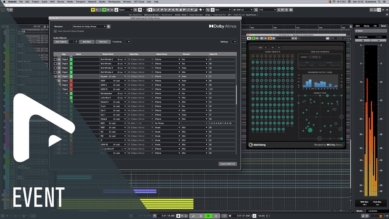Click the orange side-chain routing button in Renderer plugin
This screenshot has width=389, height=219.
click(269, 38)
